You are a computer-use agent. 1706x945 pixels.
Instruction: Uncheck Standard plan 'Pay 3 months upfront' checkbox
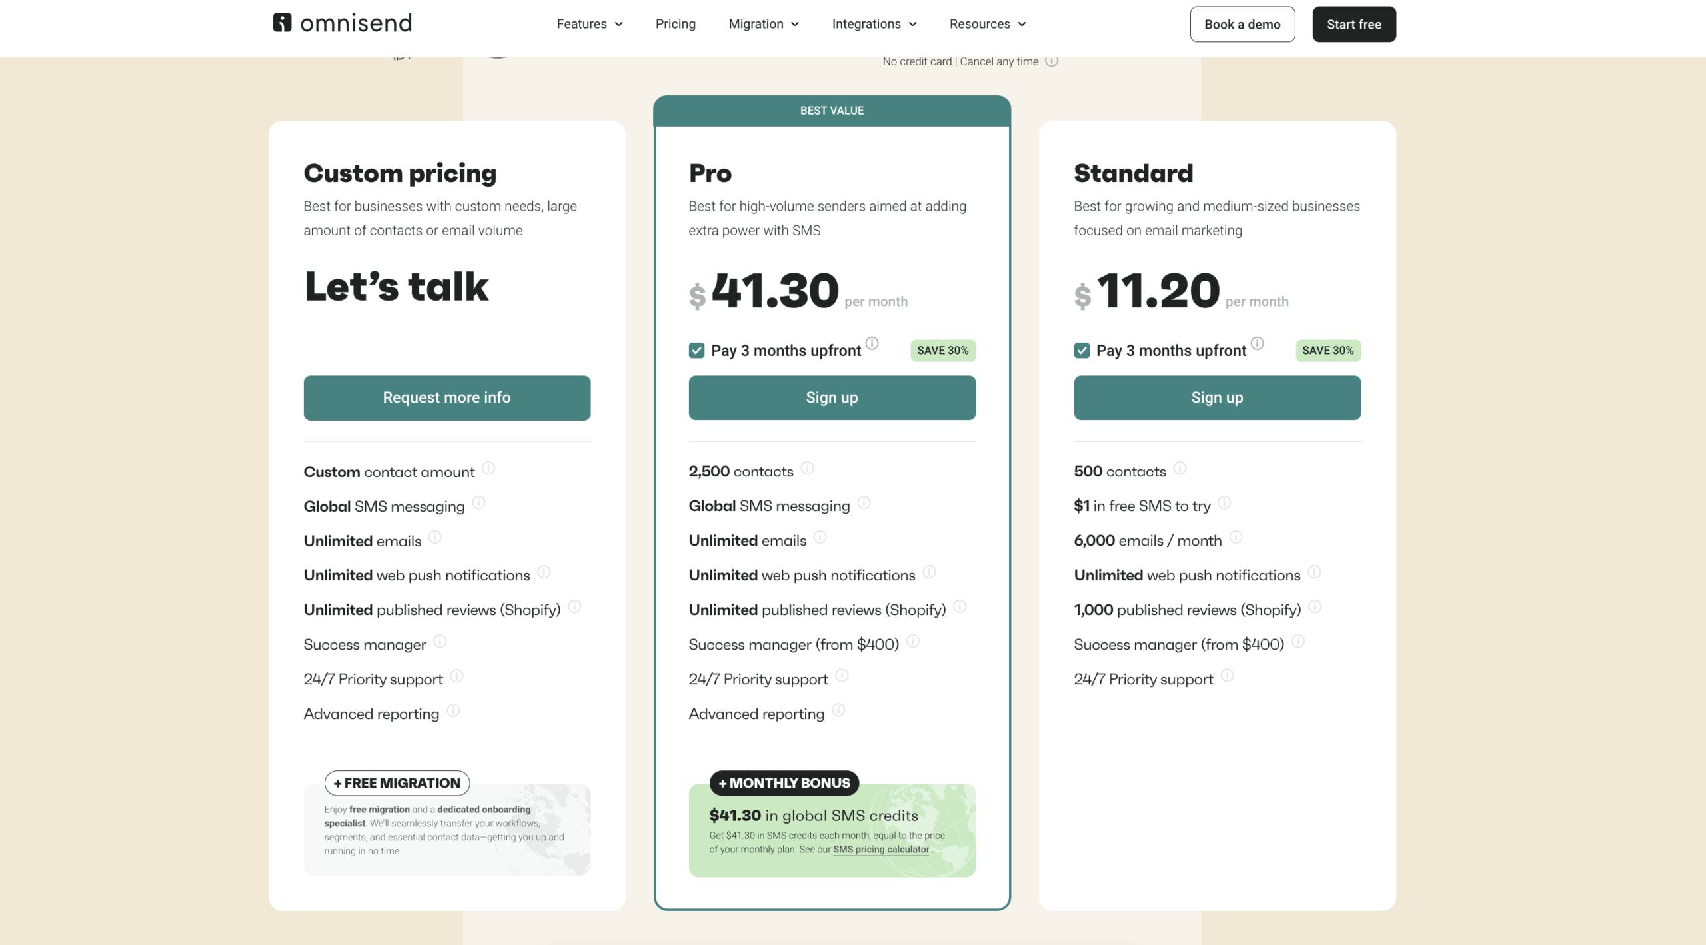[1082, 351]
